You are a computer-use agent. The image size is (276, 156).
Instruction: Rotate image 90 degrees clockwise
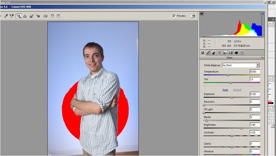(58, 16)
